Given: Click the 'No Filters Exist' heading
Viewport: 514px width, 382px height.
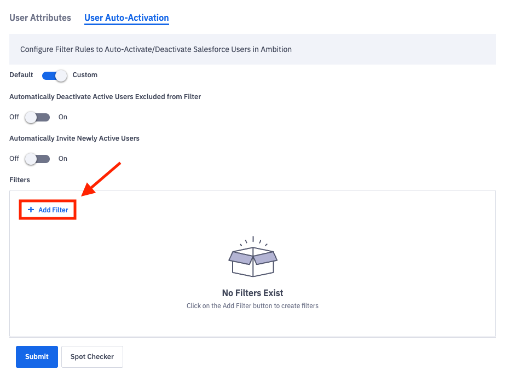Looking at the screenshot, I should (x=252, y=293).
